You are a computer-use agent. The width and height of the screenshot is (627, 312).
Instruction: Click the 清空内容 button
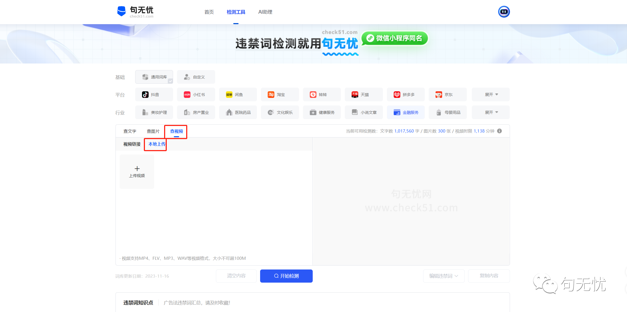pyautogui.click(x=236, y=276)
